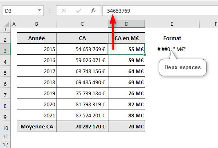Select column A header
Image resolution: width=218 pixels, height=148 pixels.
point(14,24)
